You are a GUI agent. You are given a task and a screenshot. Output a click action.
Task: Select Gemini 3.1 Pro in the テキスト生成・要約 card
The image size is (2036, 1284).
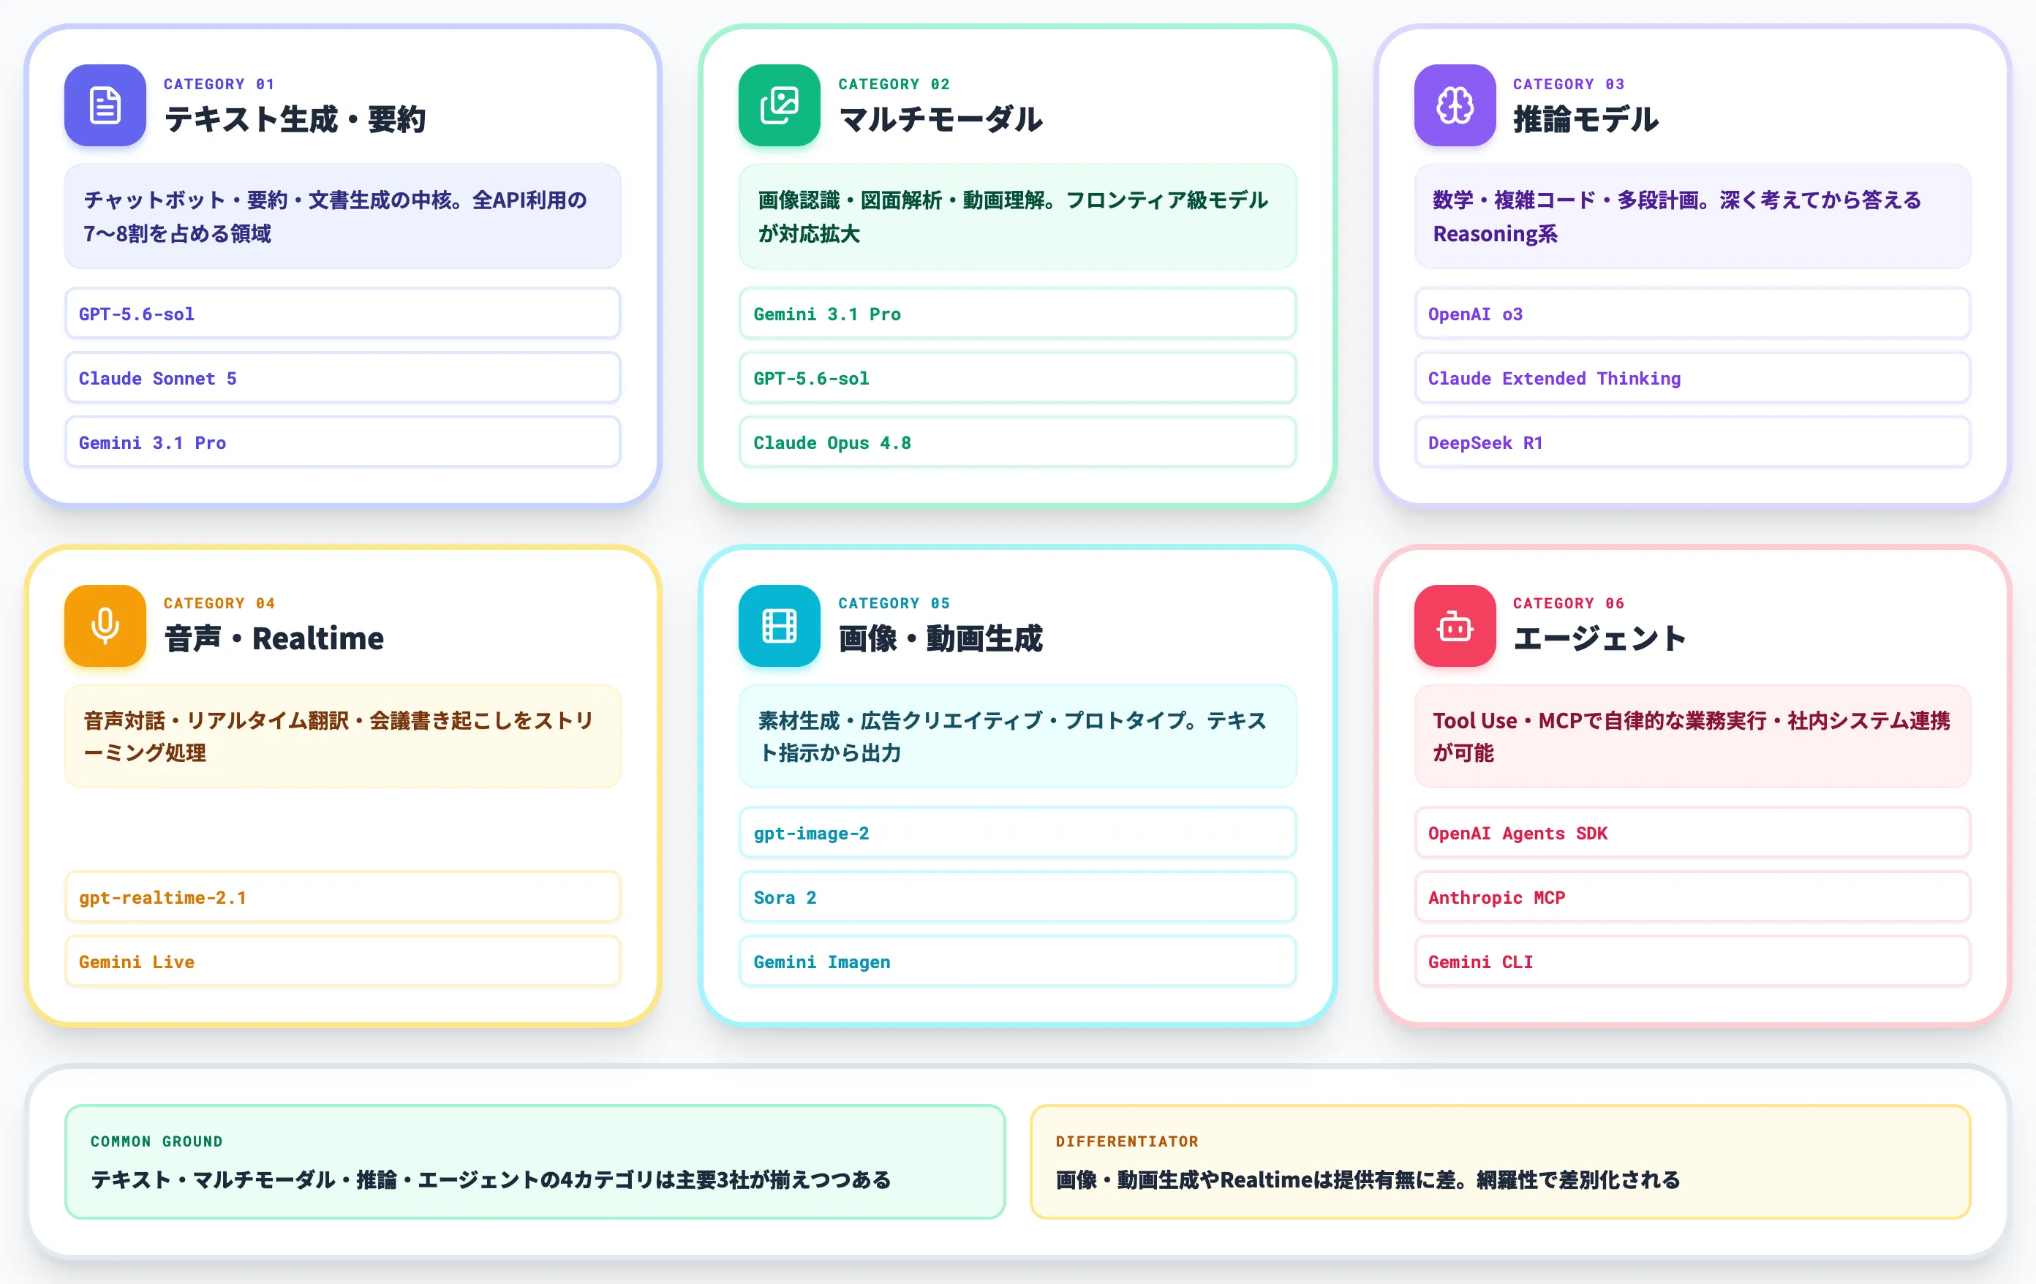pos(342,442)
